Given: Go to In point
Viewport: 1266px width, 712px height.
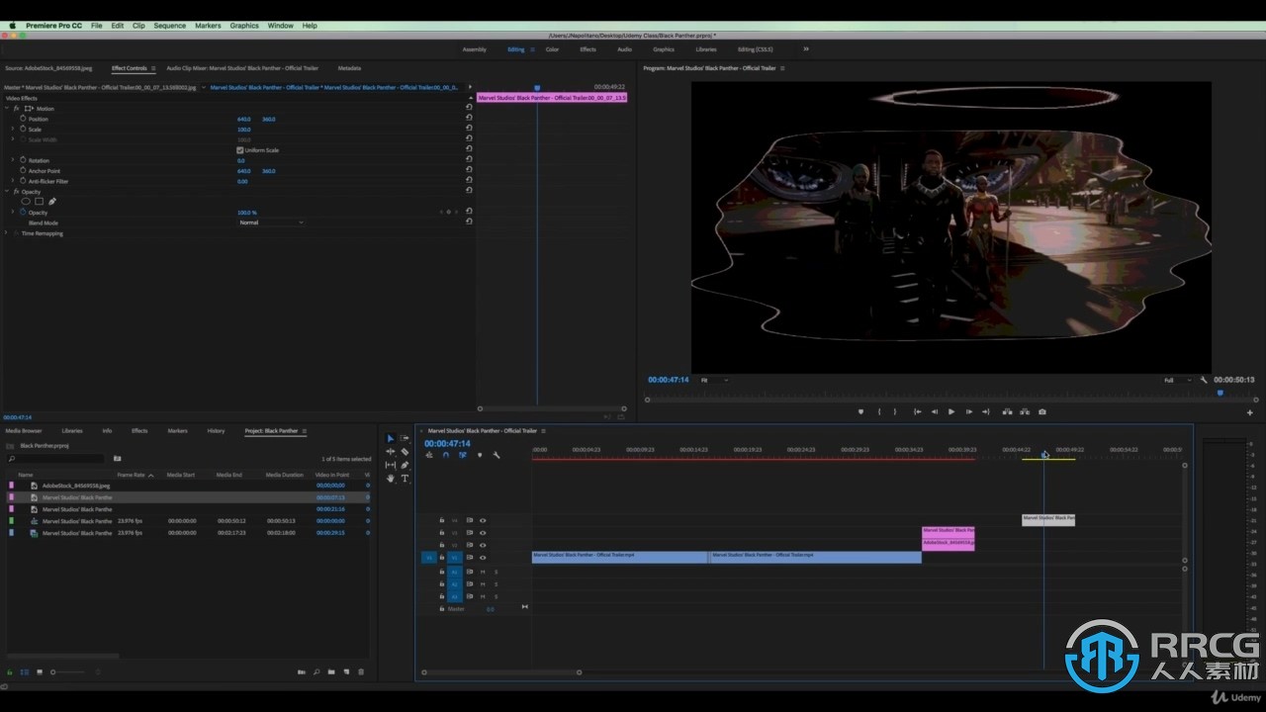Looking at the screenshot, I should pyautogui.click(x=918, y=411).
